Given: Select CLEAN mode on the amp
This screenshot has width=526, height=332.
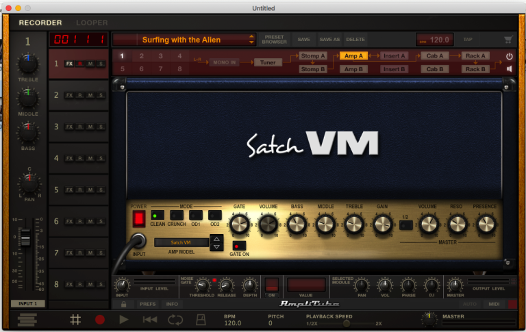Looking at the screenshot, I should [x=158, y=216].
